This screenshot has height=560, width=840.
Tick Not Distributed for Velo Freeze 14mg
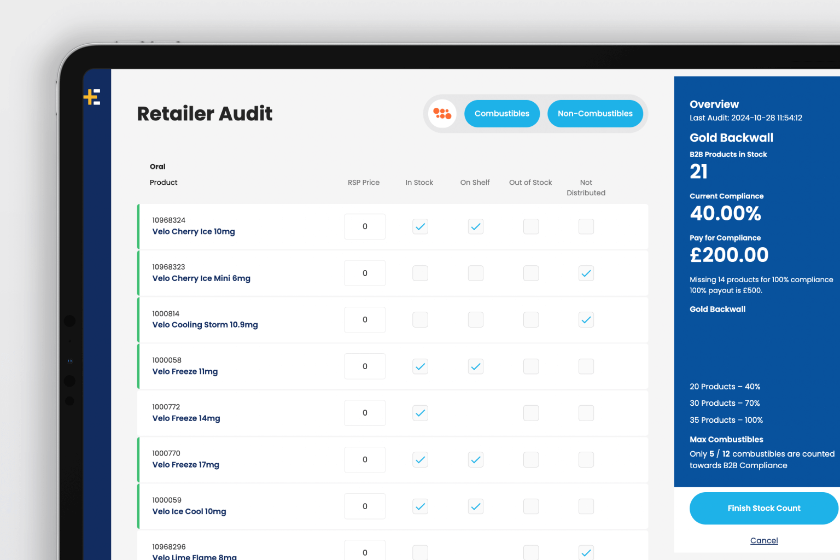click(586, 413)
